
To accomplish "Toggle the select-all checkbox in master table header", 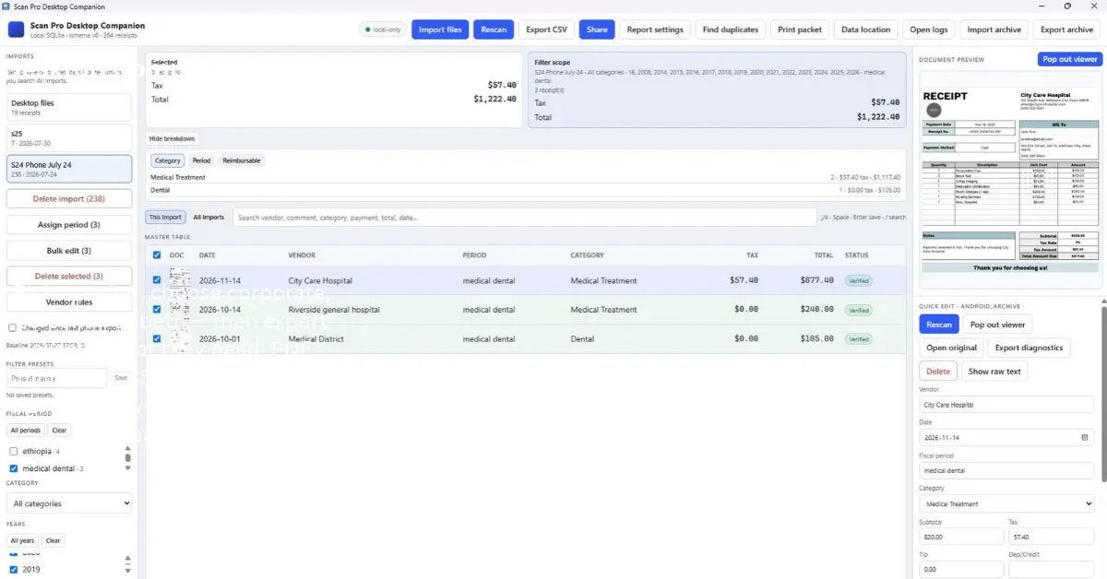I will click(x=157, y=255).
